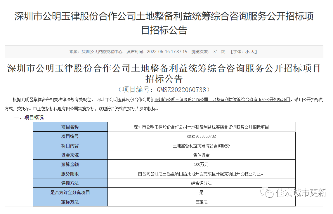
Task: Select the 项目名称 header cell
Action: [x=70, y=127]
